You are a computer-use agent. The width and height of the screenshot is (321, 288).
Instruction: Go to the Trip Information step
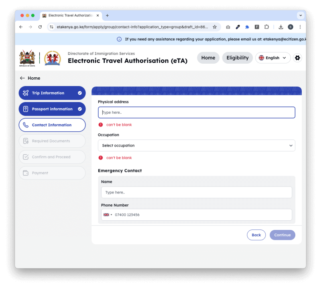tap(52, 93)
